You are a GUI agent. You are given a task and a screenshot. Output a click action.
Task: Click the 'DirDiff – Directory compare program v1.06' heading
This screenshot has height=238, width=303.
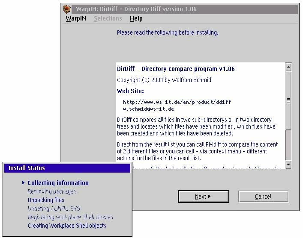tap(176, 69)
